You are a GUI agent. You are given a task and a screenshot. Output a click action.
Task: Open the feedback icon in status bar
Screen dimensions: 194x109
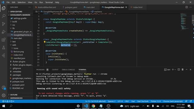(186, 101)
